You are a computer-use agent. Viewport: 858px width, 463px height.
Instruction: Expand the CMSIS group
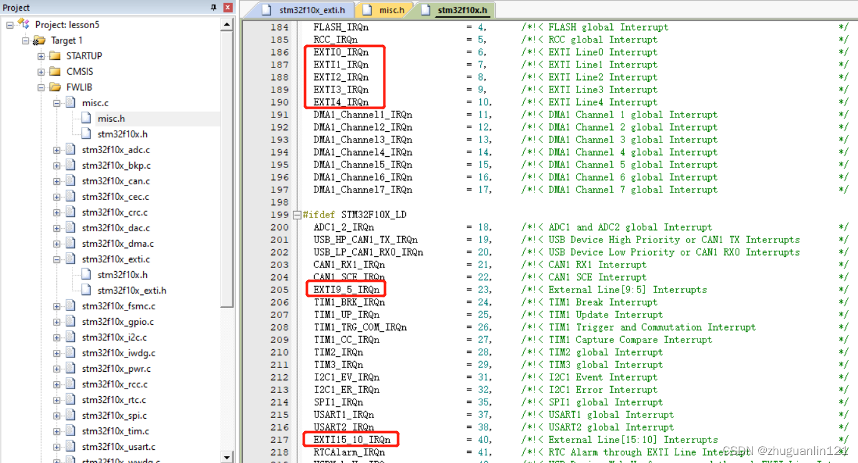[41, 72]
